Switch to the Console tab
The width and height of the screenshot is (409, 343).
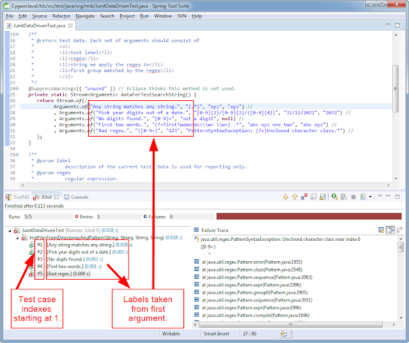tap(77, 197)
